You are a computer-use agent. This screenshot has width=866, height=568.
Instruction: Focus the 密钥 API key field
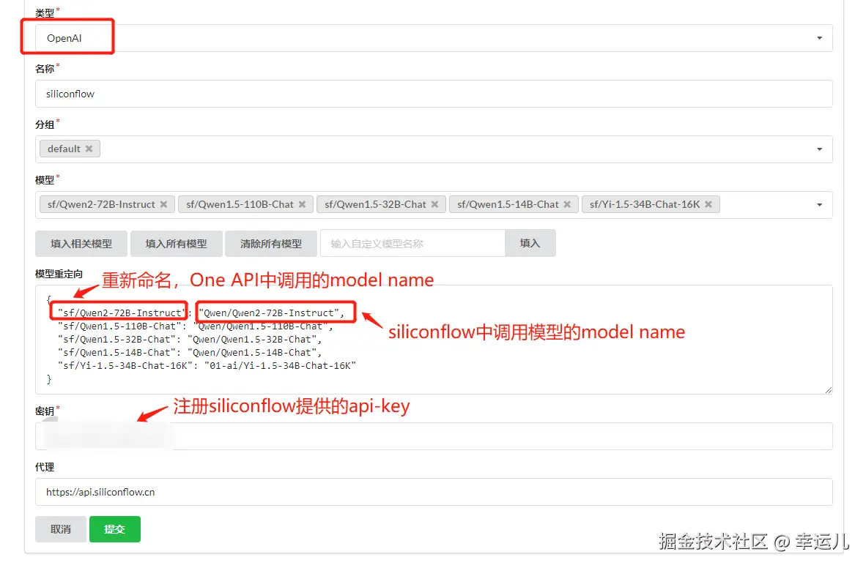434,437
